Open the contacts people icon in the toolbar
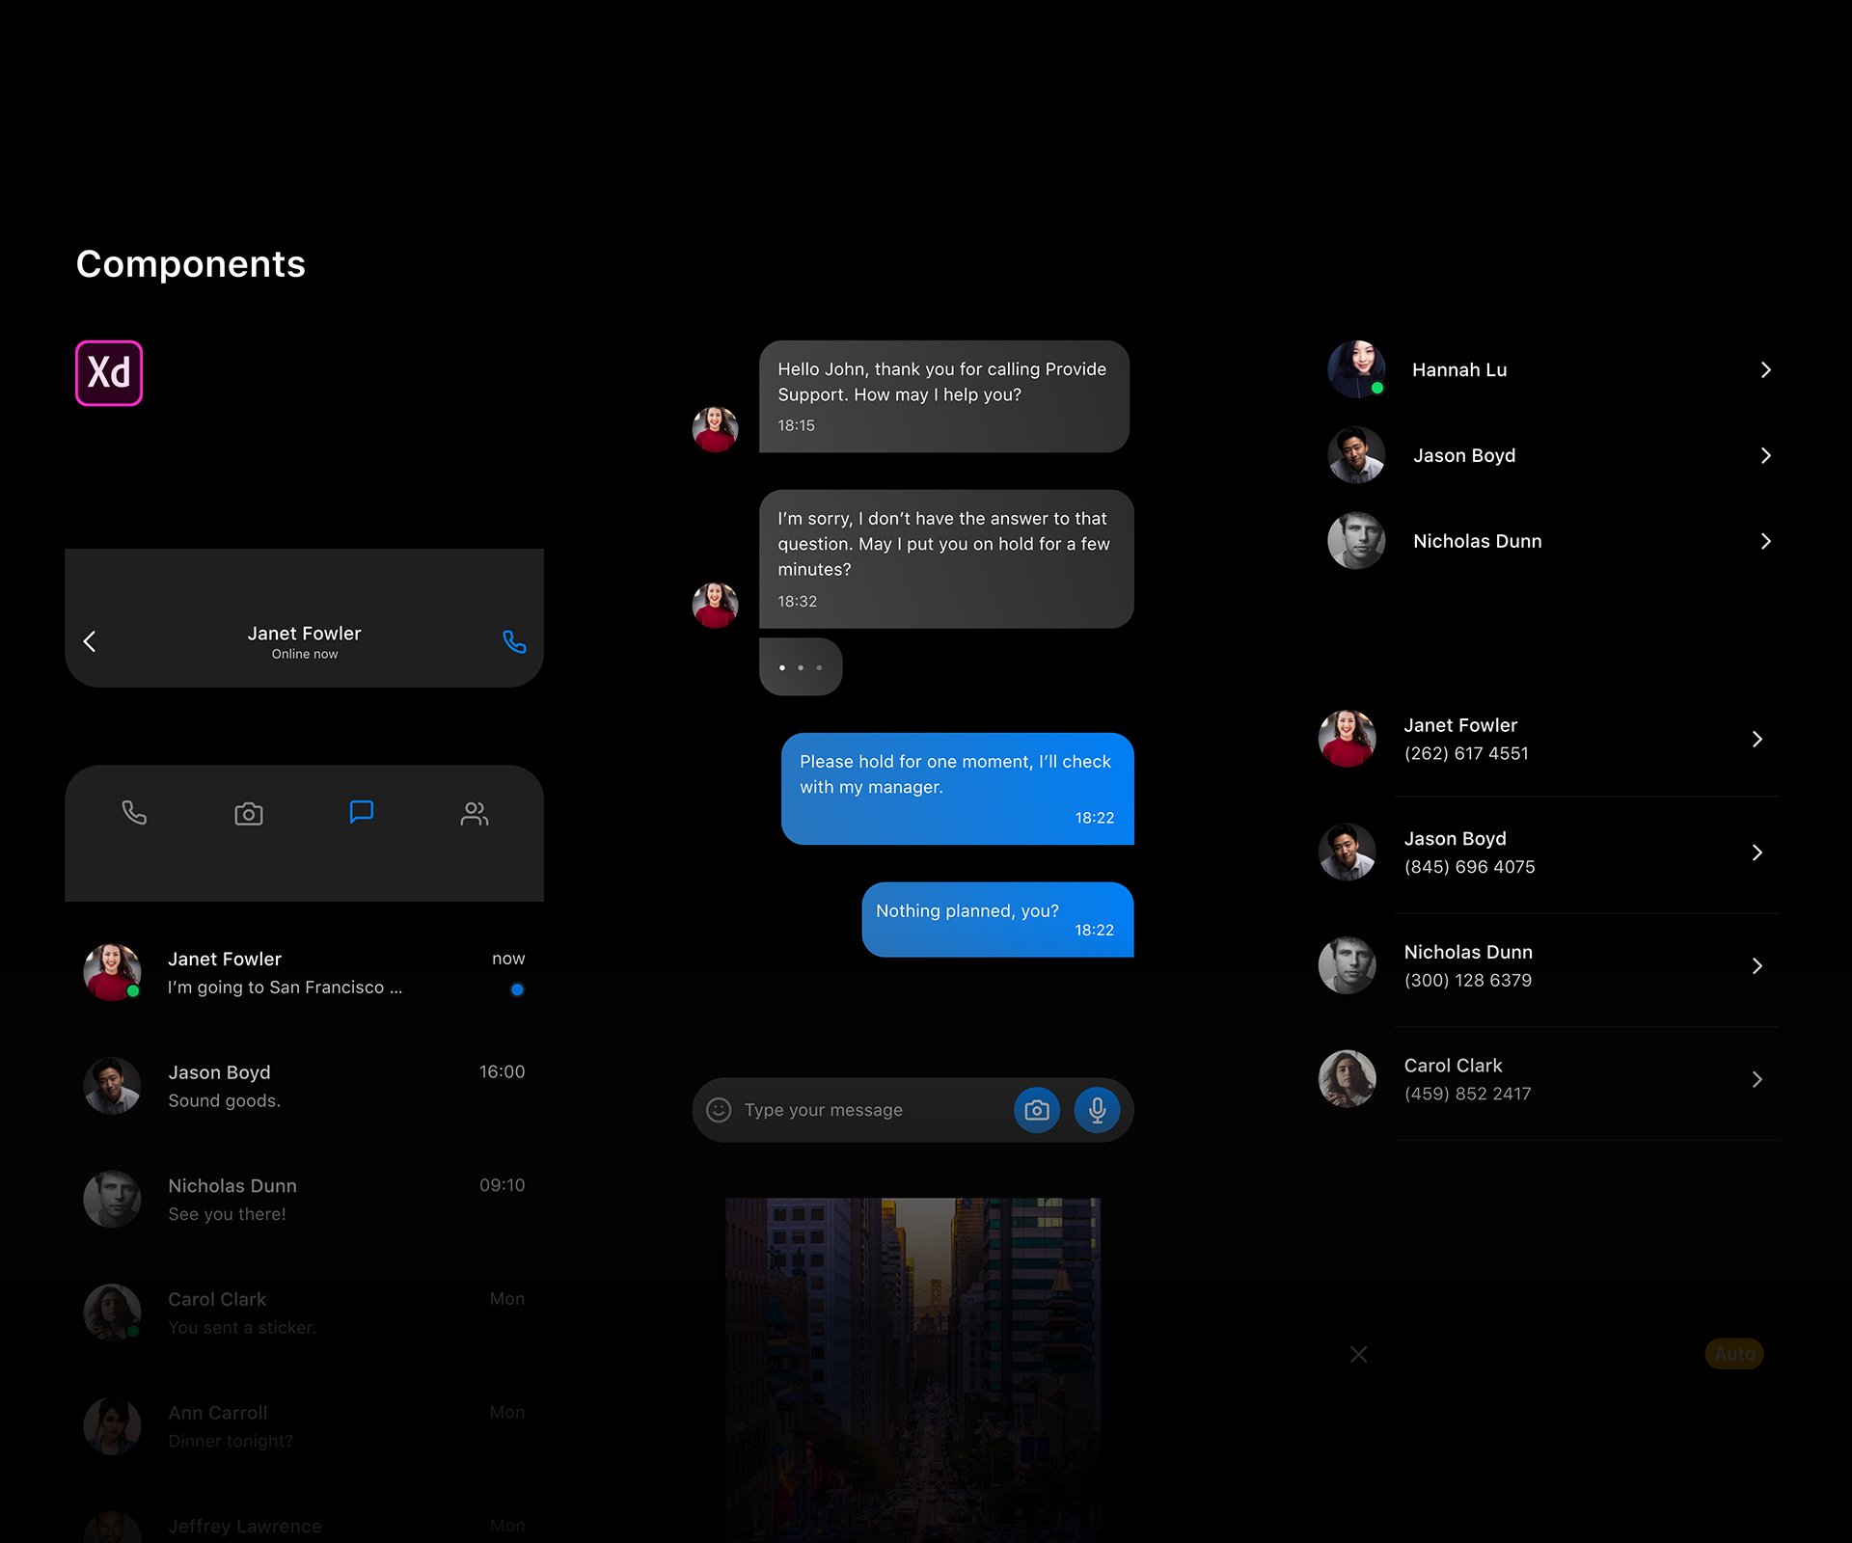The width and height of the screenshot is (1852, 1543). [475, 813]
